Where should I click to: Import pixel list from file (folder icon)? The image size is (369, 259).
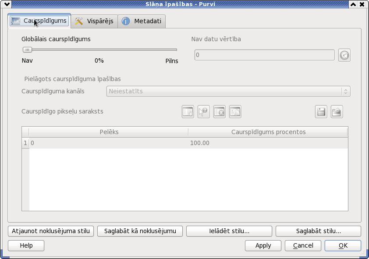[337, 112]
